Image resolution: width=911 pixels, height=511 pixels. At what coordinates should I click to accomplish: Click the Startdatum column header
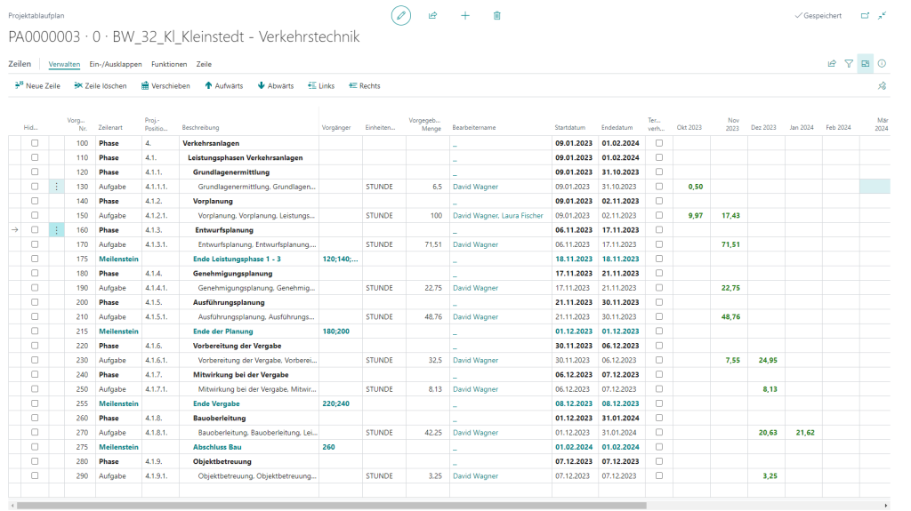[x=570, y=128]
